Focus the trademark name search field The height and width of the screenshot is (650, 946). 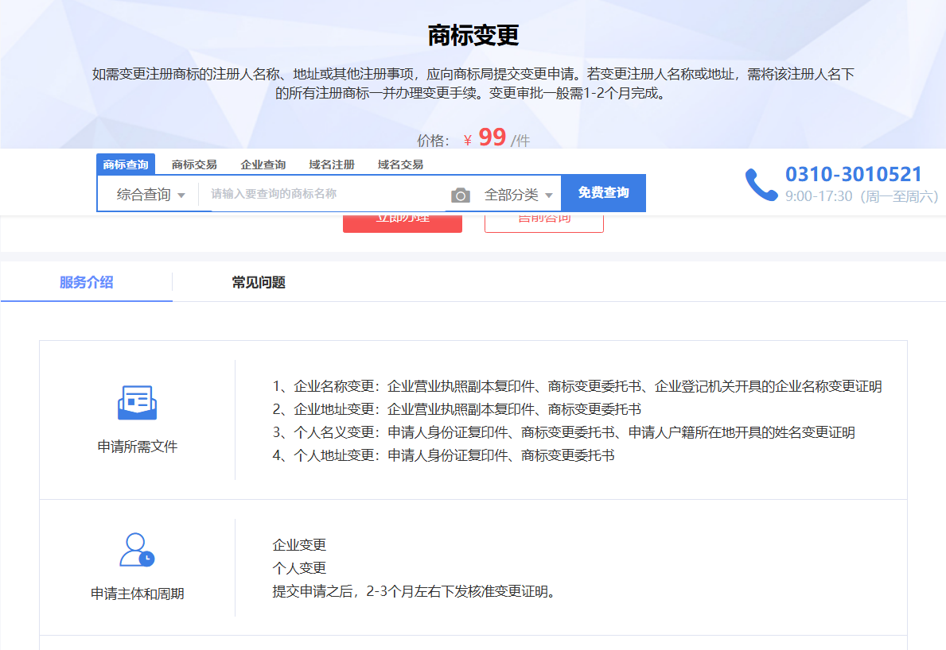click(x=325, y=194)
